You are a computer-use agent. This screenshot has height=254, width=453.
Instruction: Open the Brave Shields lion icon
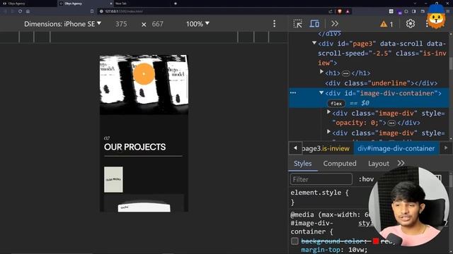[340, 11]
